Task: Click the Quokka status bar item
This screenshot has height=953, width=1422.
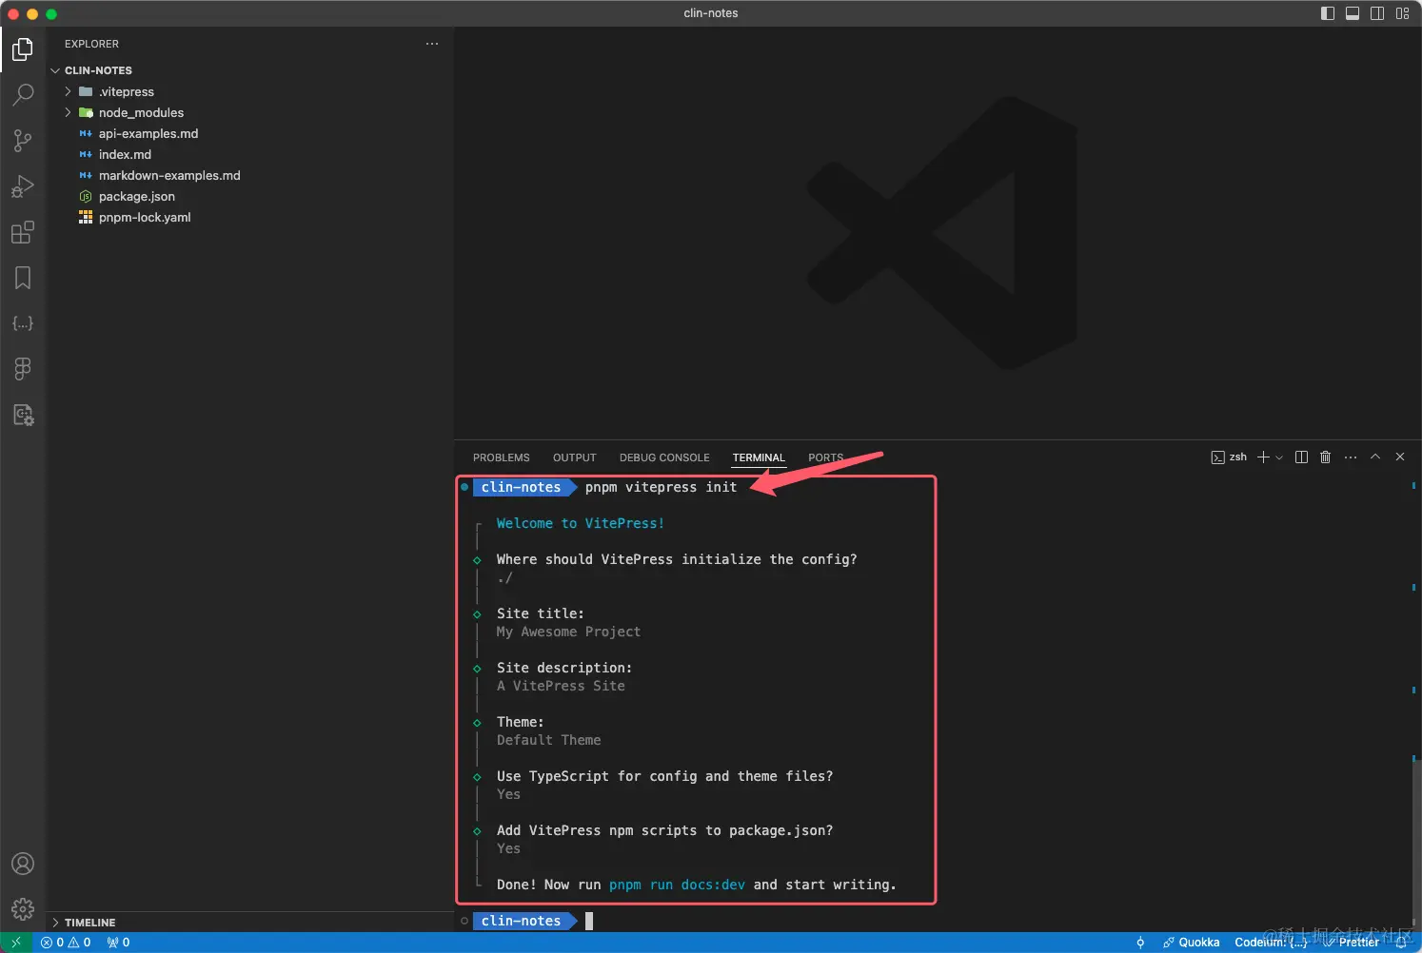Action: (1191, 943)
